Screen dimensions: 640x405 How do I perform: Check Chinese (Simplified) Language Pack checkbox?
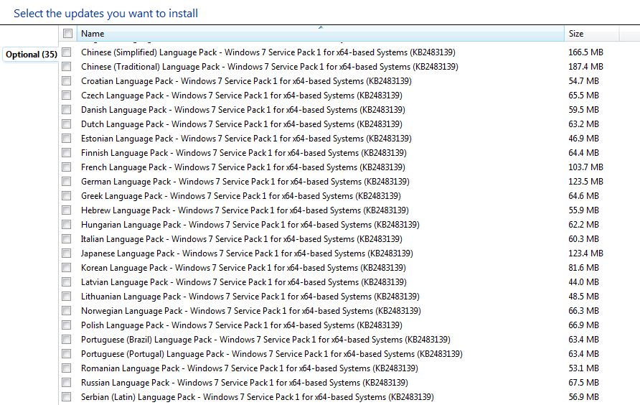[x=67, y=52]
